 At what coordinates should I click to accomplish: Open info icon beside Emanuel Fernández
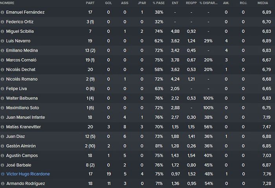tap(2, 12)
